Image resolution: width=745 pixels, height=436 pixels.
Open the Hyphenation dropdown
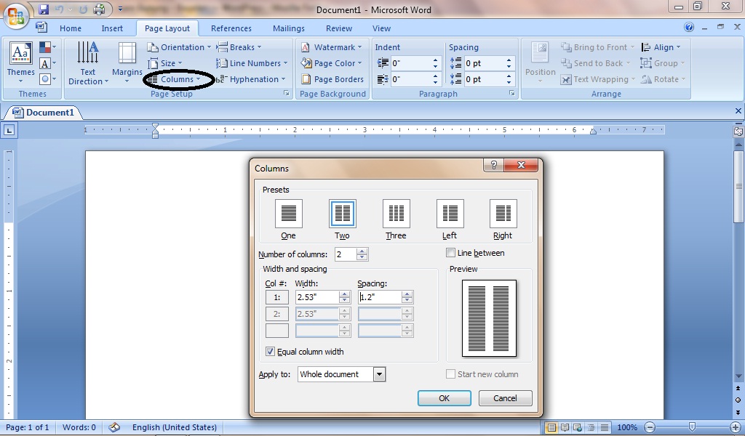click(251, 79)
